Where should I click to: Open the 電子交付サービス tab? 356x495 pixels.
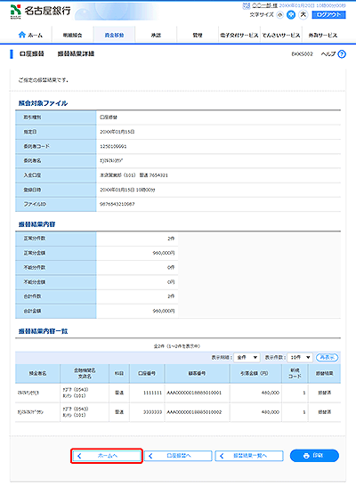pyautogui.click(x=239, y=35)
